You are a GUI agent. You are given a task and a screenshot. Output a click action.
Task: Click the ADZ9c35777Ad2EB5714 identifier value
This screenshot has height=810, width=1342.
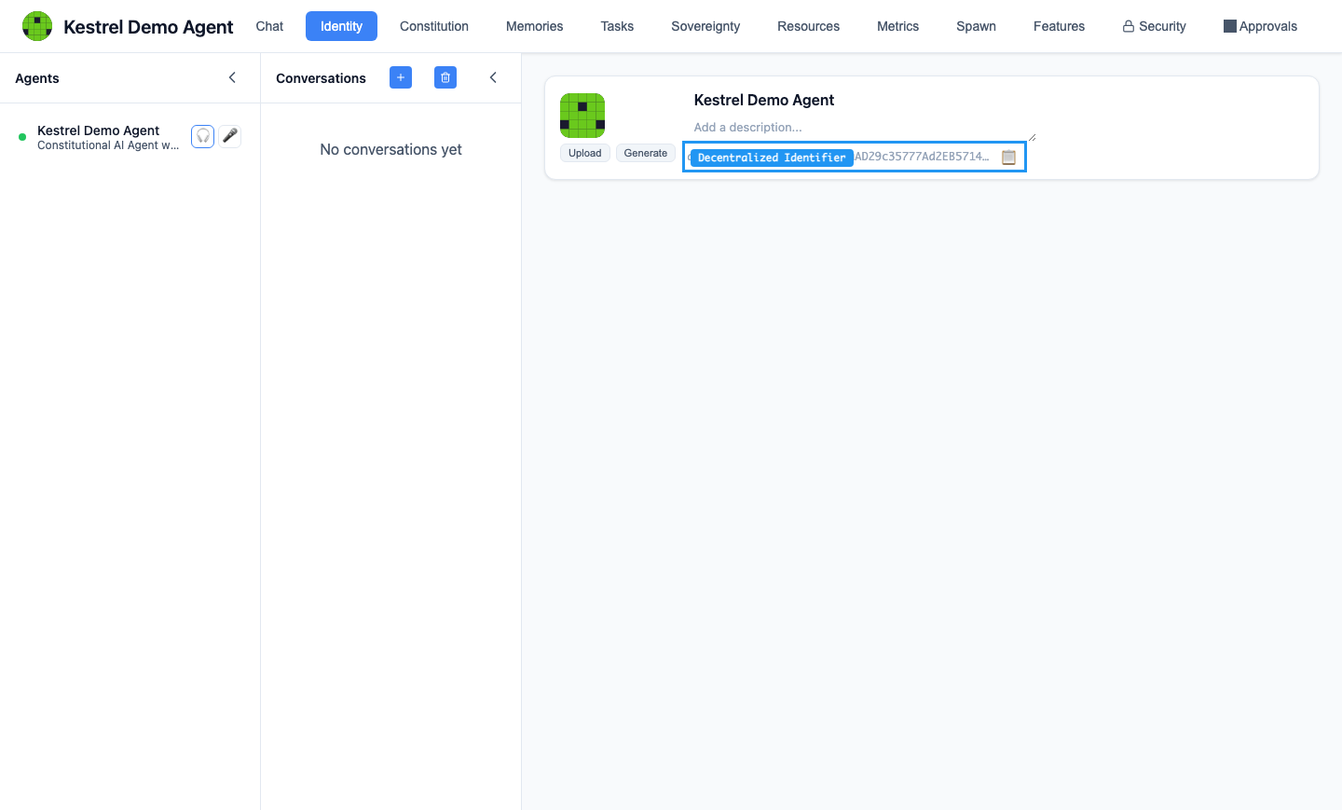pyautogui.click(x=922, y=157)
